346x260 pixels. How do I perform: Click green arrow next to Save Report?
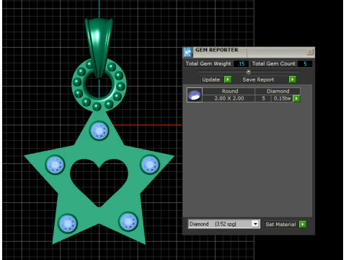point(293,79)
